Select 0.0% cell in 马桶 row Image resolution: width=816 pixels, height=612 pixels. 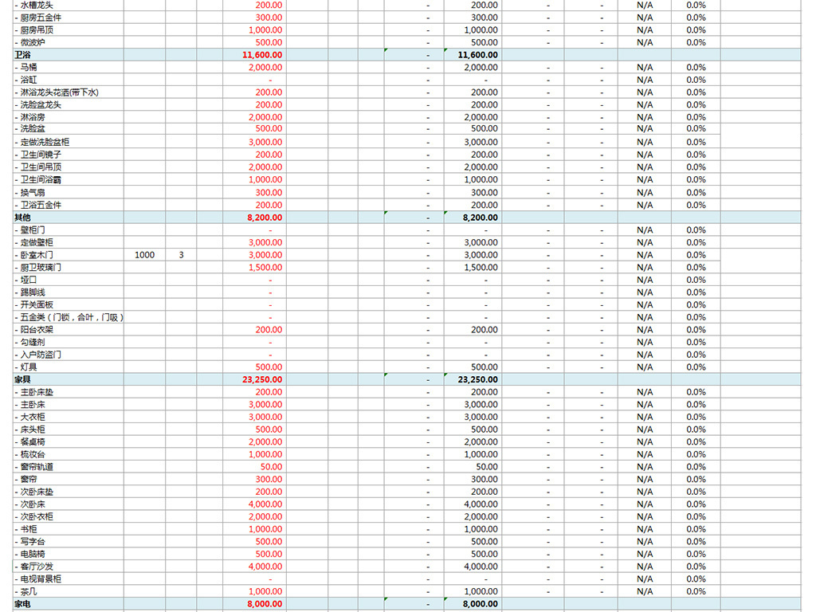click(696, 67)
